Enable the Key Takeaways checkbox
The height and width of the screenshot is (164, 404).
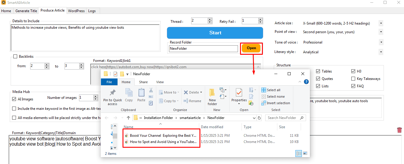point(353,79)
